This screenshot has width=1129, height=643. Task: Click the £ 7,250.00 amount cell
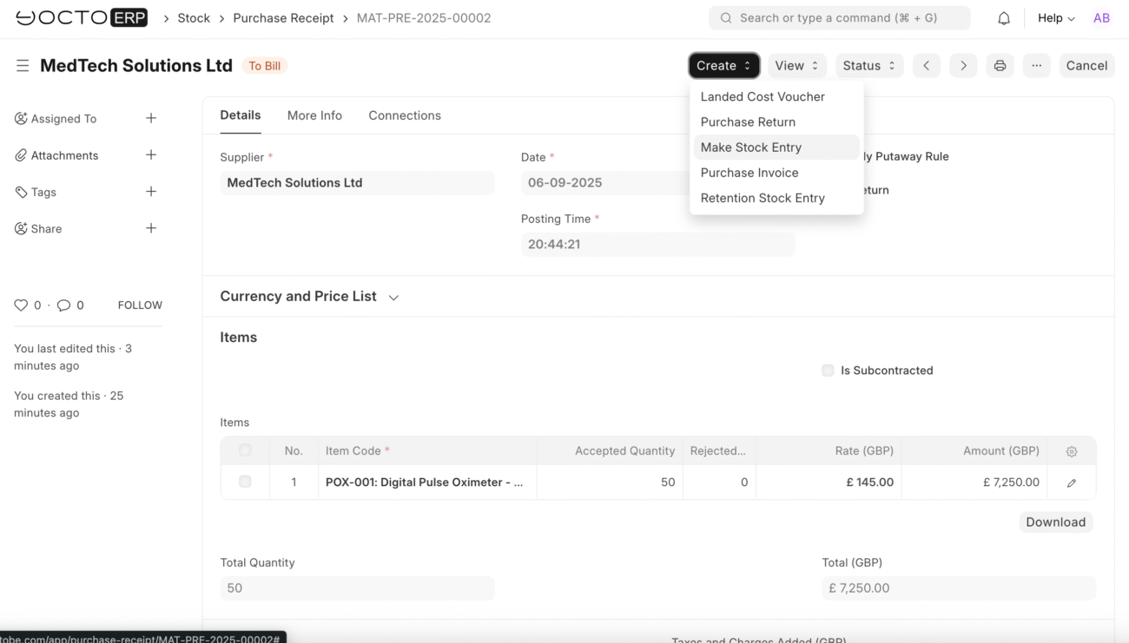[974, 482]
